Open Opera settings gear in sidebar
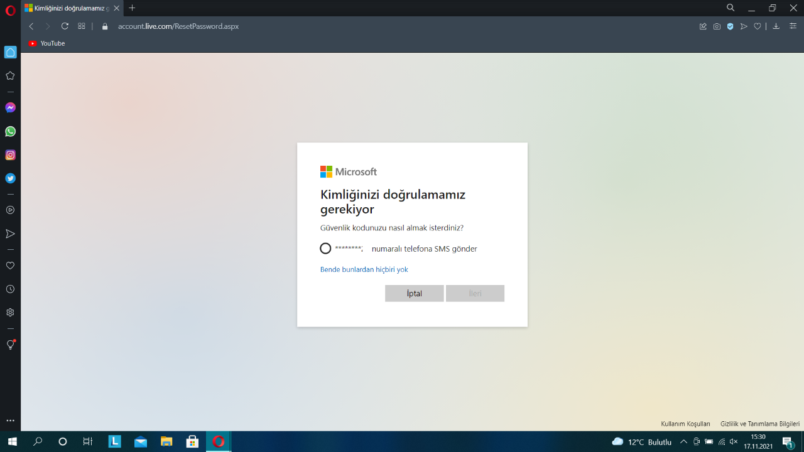The image size is (804, 452). tap(10, 313)
